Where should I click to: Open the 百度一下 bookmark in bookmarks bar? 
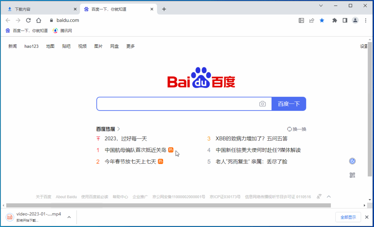(x=27, y=31)
